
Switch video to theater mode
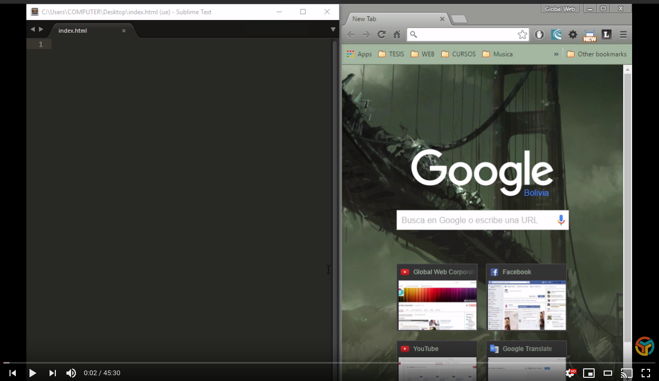608,373
